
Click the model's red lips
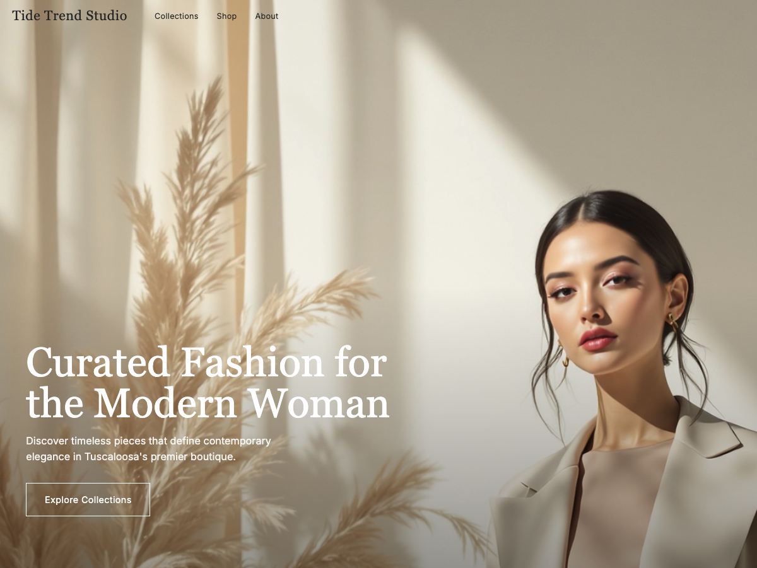[598, 339]
